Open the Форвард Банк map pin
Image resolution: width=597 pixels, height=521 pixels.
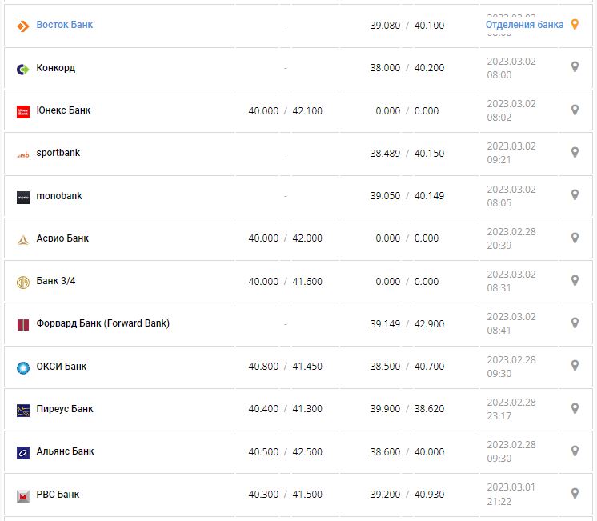(574, 323)
